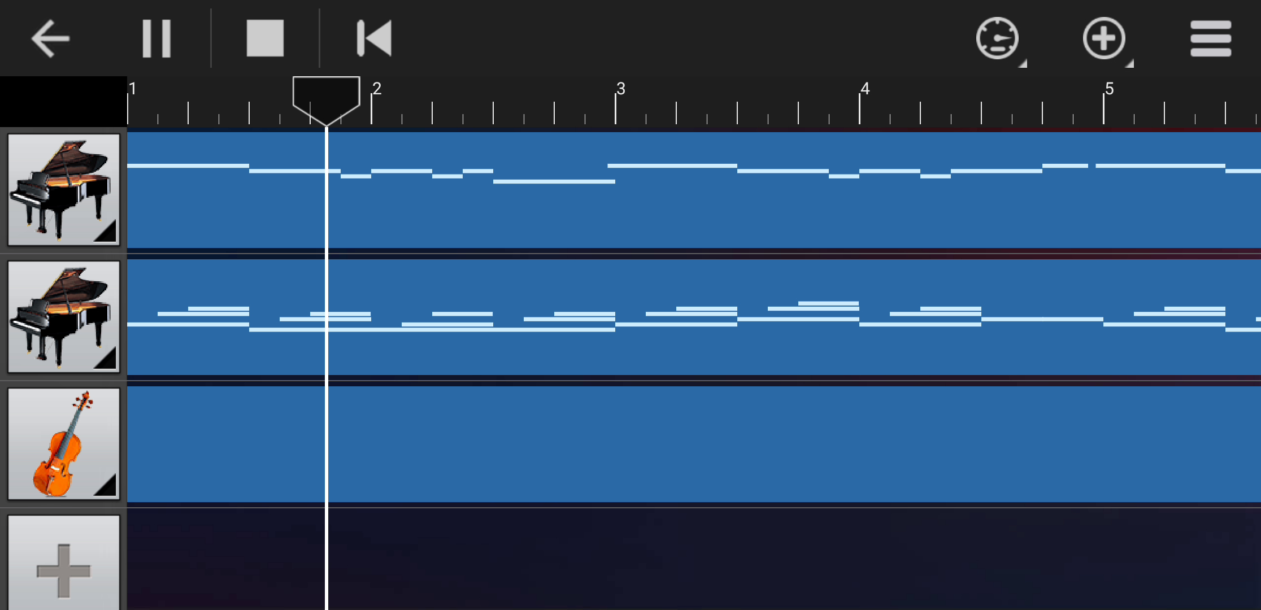The width and height of the screenshot is (1261, 610).
Task: Jump to measure 5 on the ruler
Action: pyautogui.click(x=1109, y=89)
